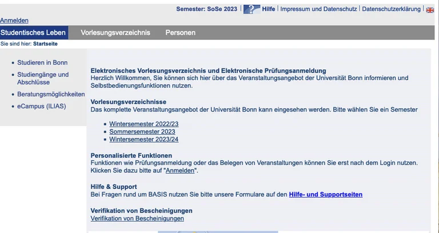The height and width of the screenshot is (233, 439).
Task: Click the underlined Verifikation von Bescheinigungen link
Action: [137, 219]
